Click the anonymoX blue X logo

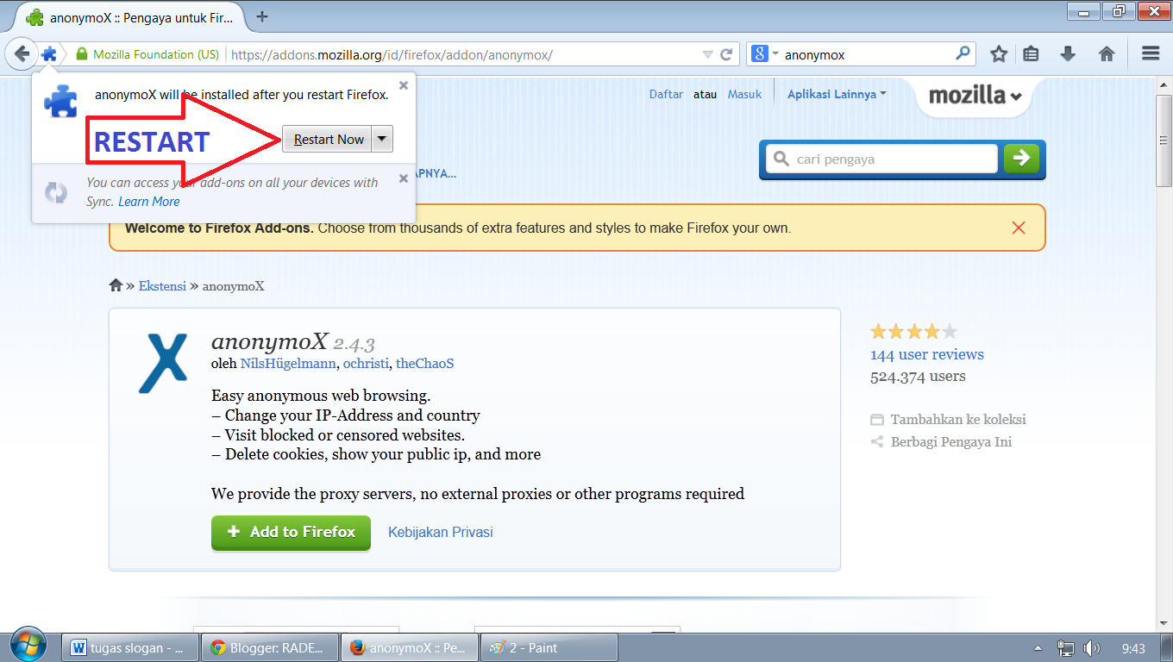(x=163, y=365)
